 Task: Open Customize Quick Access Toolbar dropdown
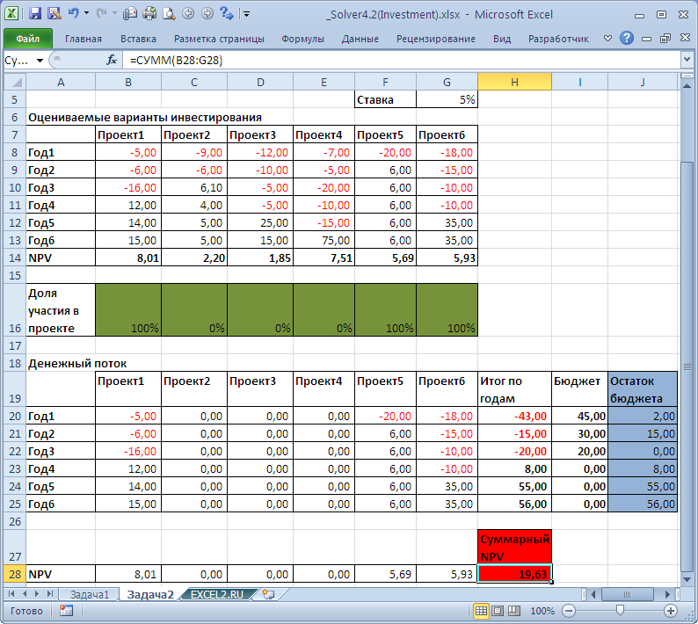point(246,14)
